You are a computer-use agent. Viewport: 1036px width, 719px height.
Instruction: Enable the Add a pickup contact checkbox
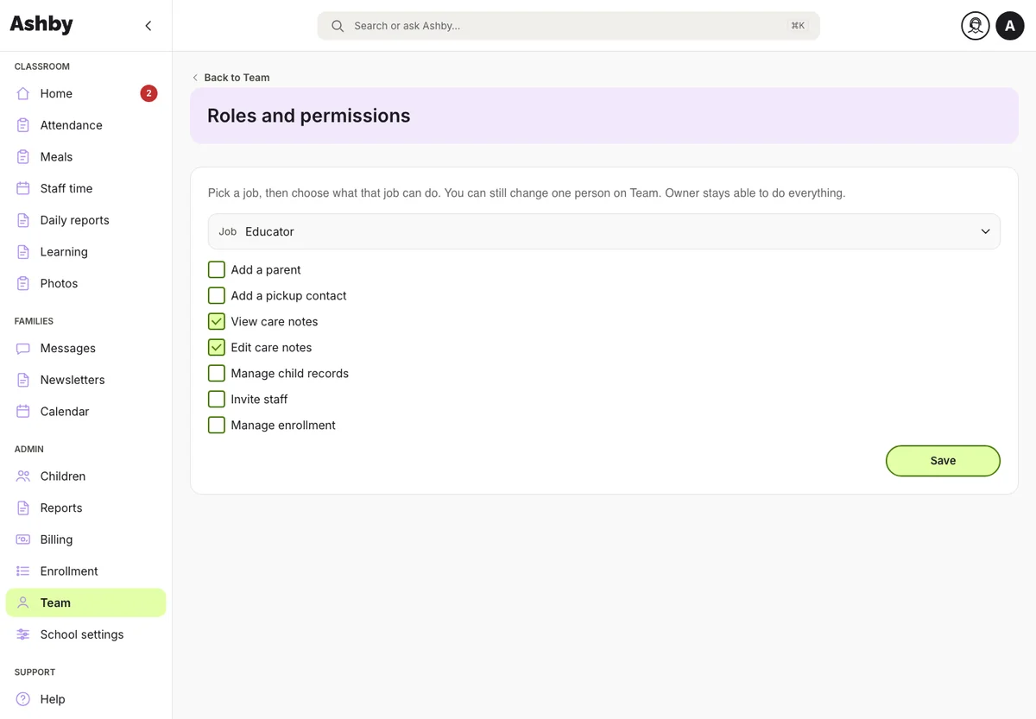217,295
